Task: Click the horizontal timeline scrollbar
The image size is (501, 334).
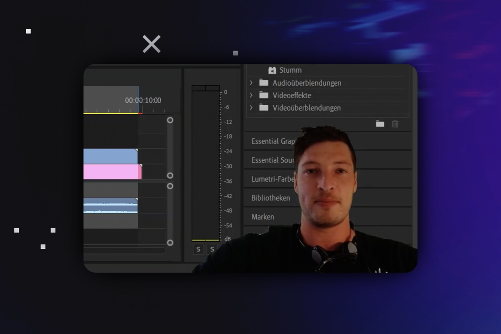Action: tap(124, 250)
